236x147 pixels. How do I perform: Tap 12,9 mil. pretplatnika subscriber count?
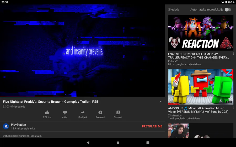click(x=23, y=128)
